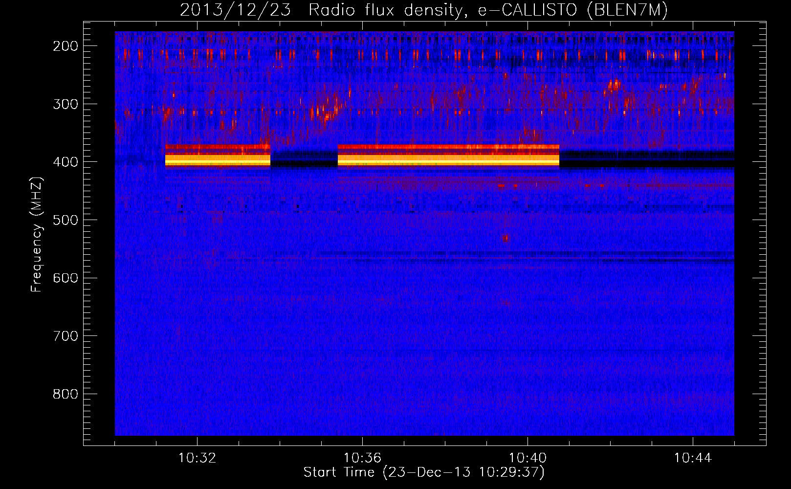
Task: Click the 10:44 time tick label
Action: coord(693,458)
